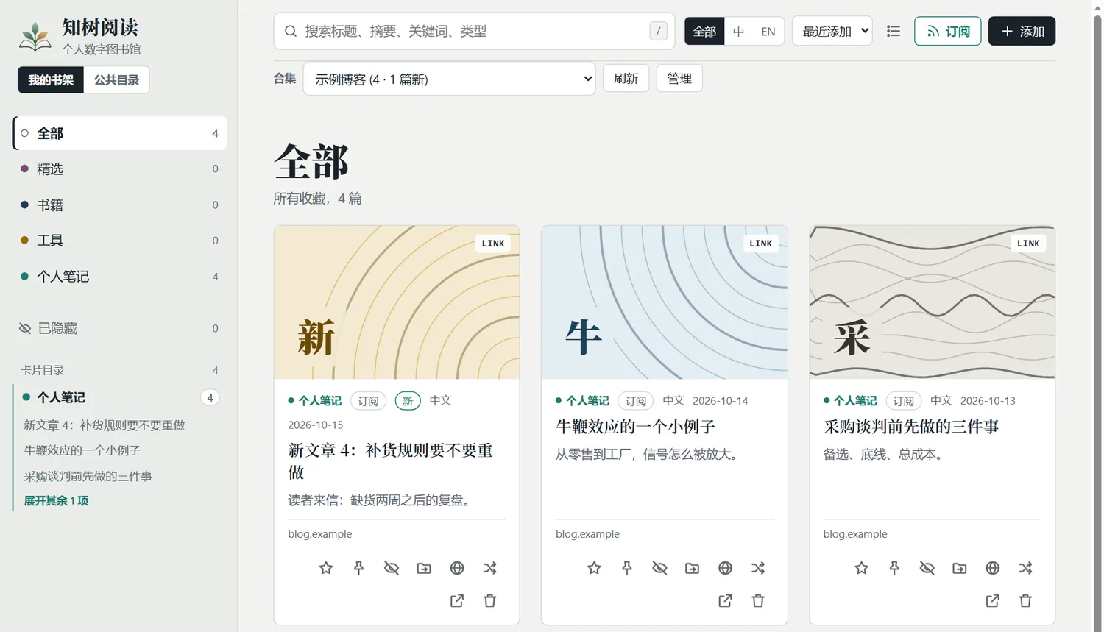This screenshot has width=1104, height=632.
Task: Click the 刷新 button
Action: click(626, 78)
